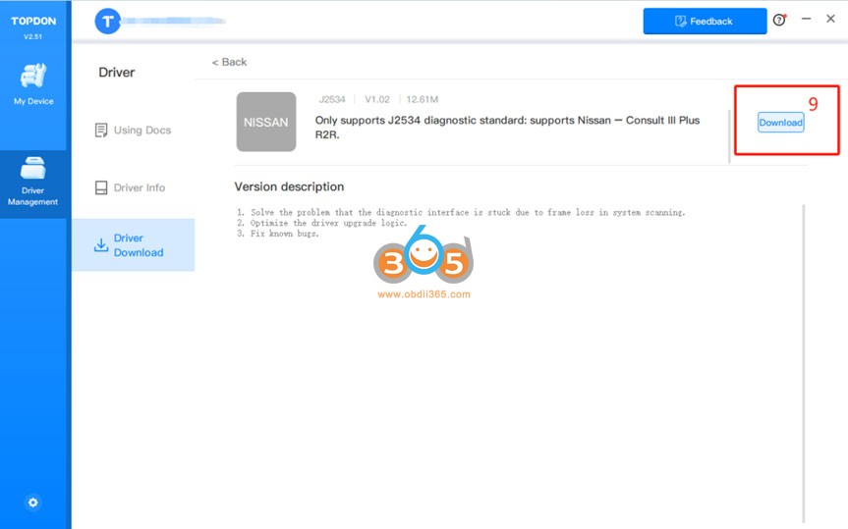Click the V2.51 app version label

click(x=33, y=36)
